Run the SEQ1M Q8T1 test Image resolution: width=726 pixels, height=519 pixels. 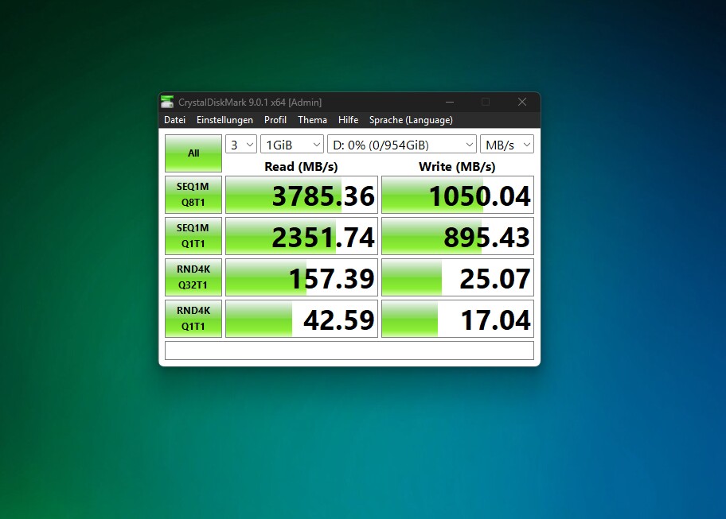point(193,194)
